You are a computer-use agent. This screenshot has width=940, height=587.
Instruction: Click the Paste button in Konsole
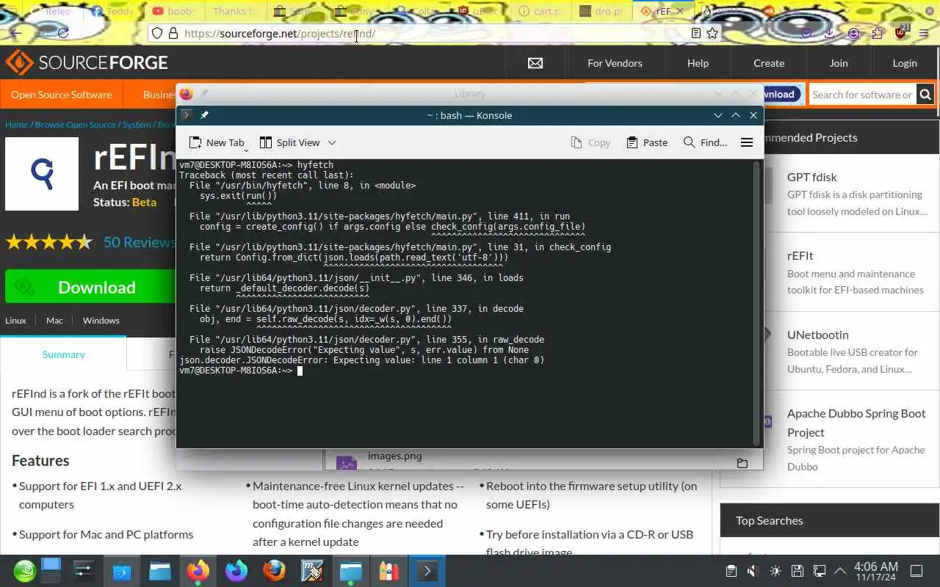[x=647, y=142]
